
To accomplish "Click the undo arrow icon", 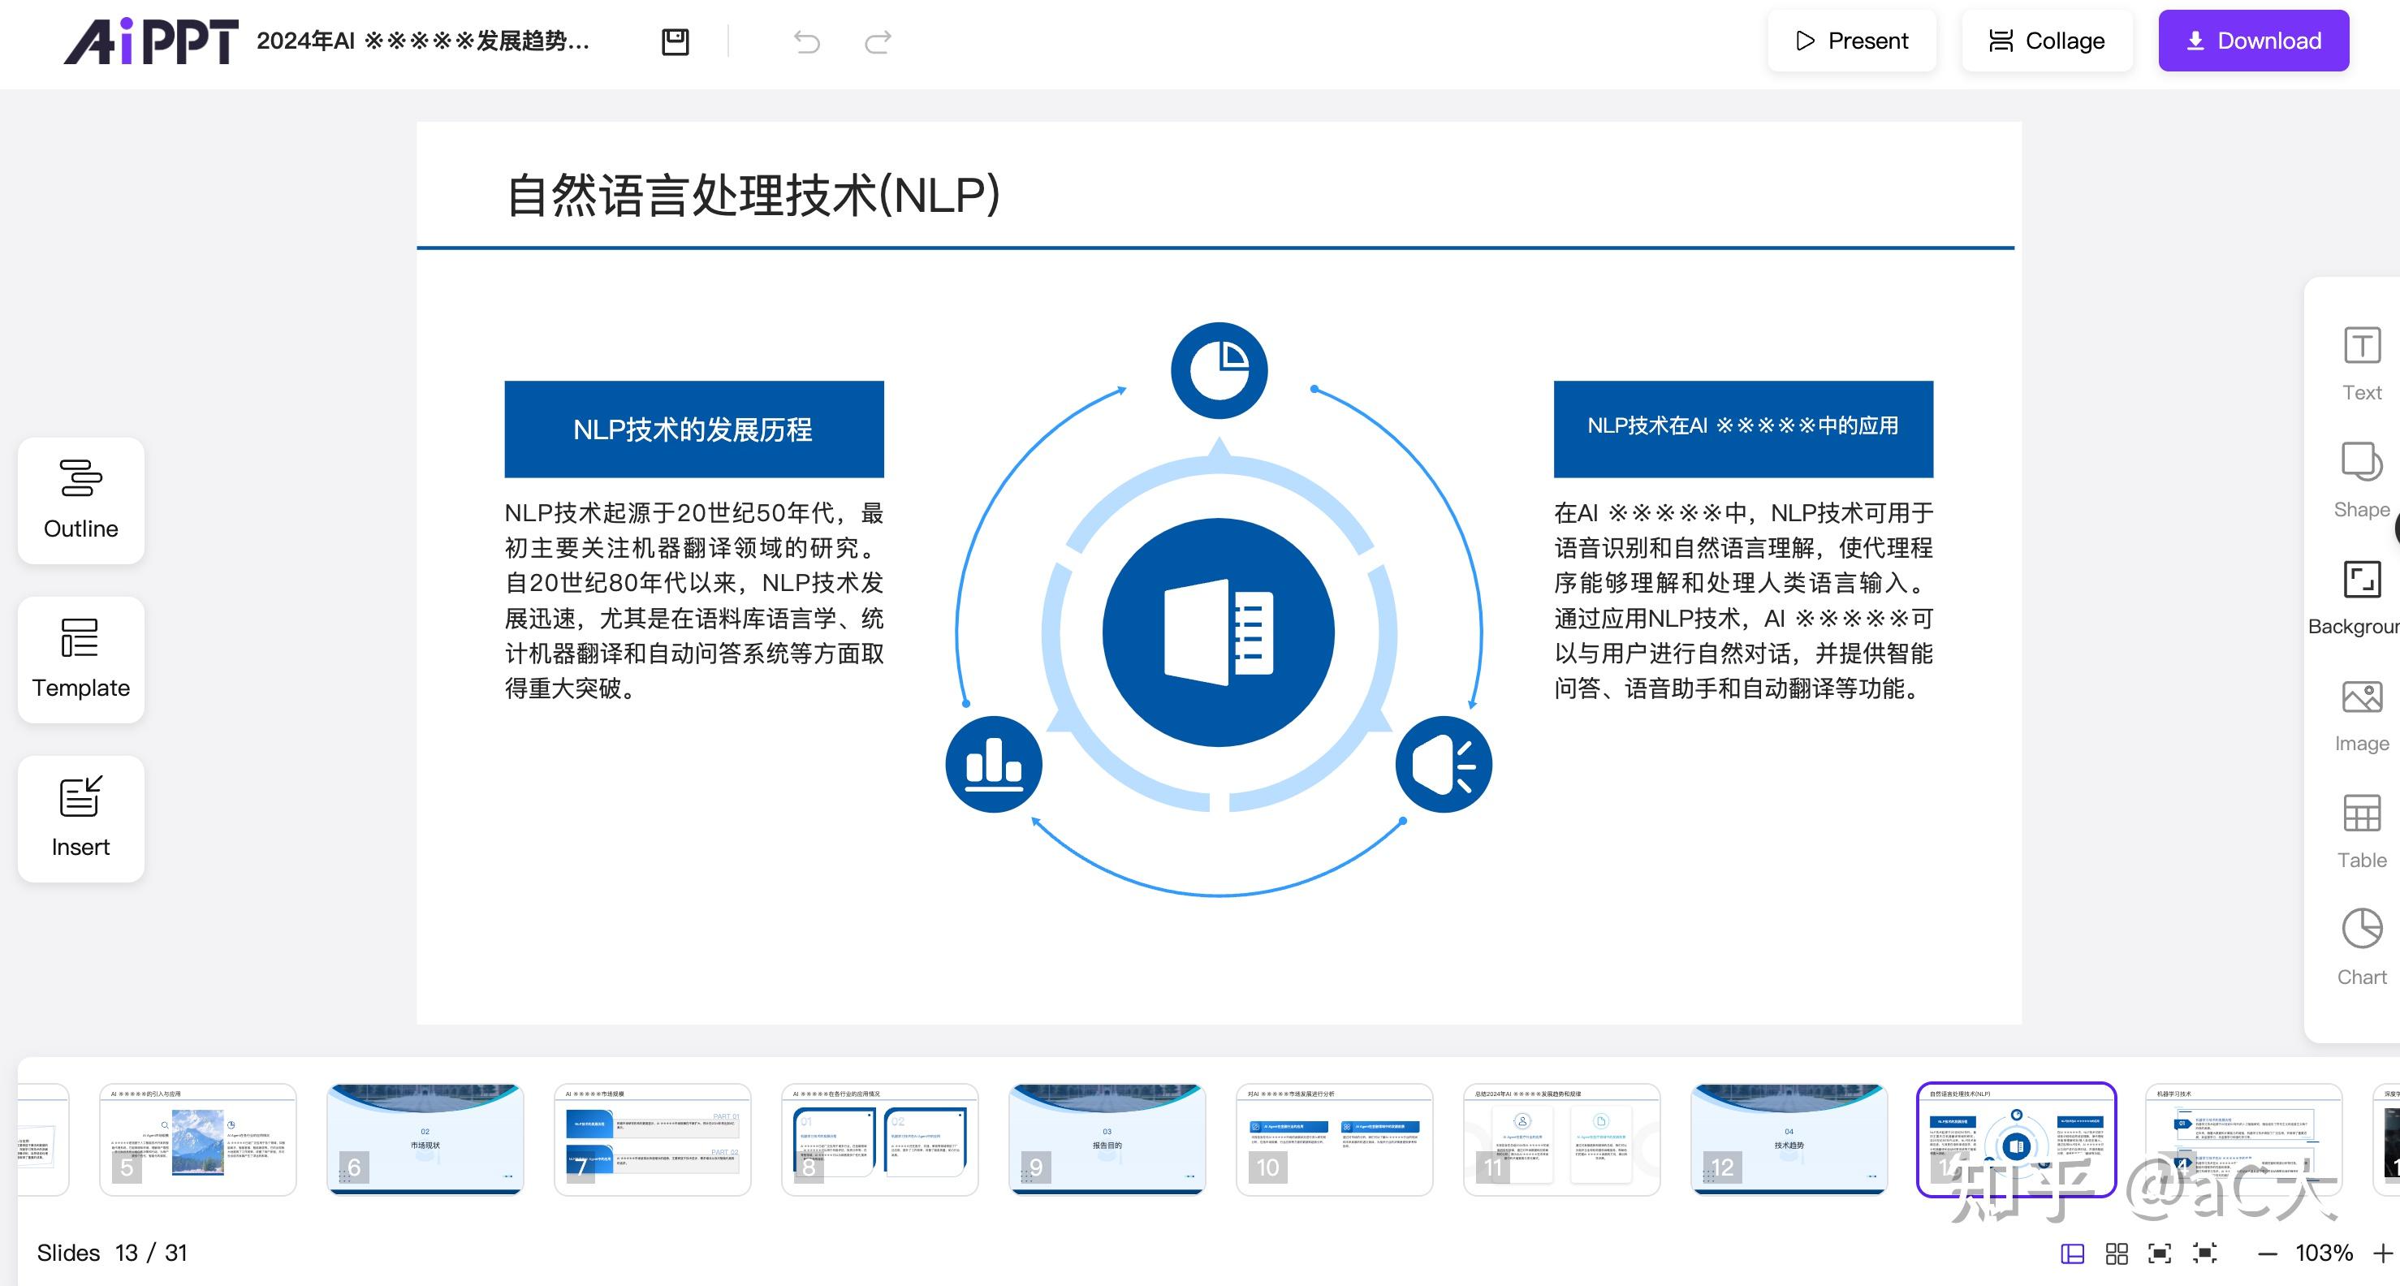I will 809,43.
